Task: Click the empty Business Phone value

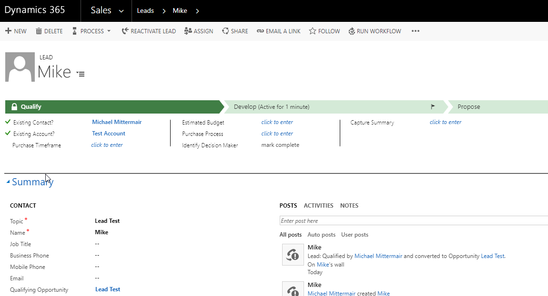Action: point(97,255)
